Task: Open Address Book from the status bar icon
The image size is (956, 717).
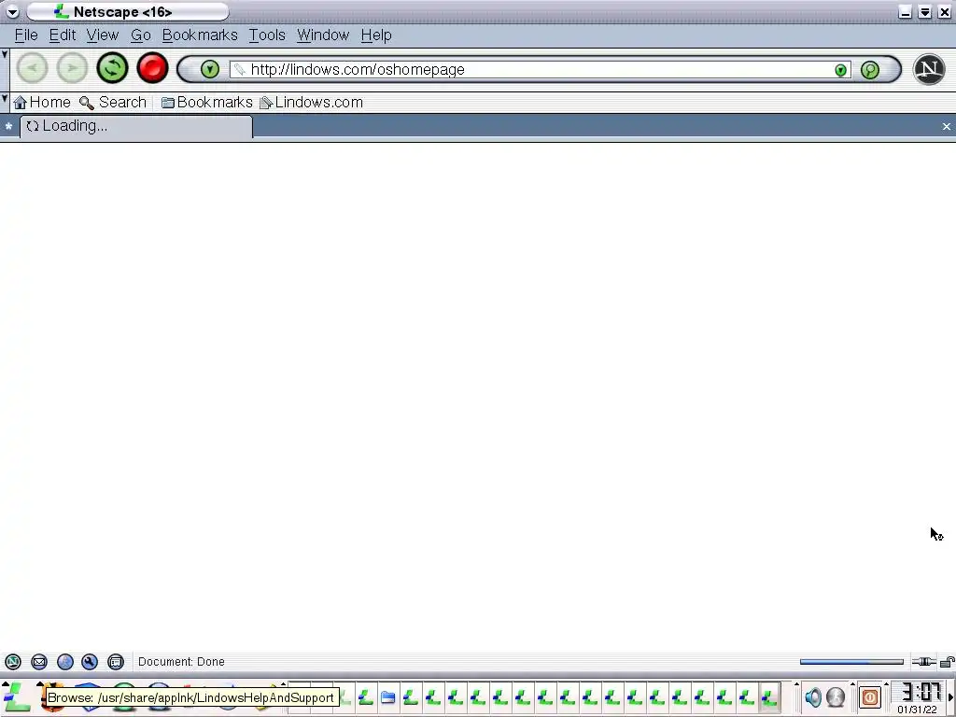Action: click(116, 662)
